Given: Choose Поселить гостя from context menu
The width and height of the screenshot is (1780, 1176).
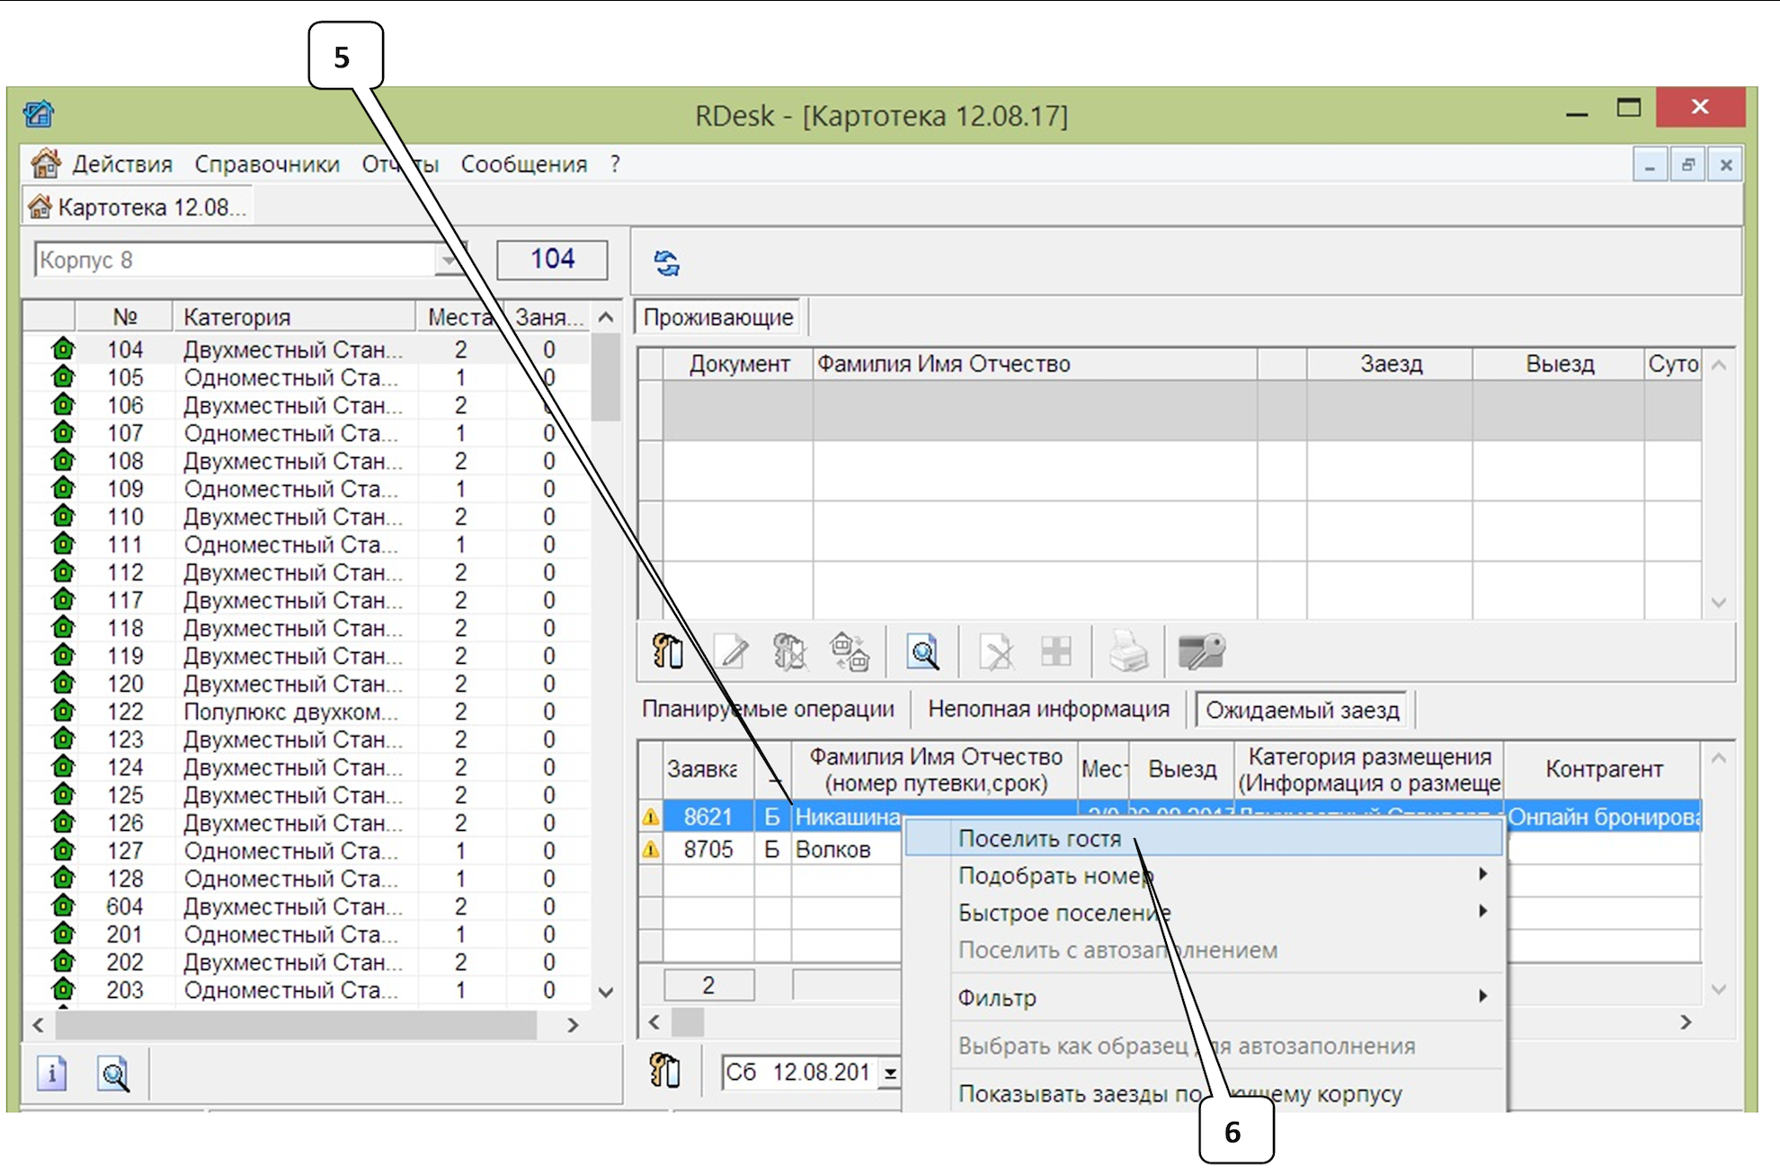Looking at the screenshot, I should point(1039,838).
